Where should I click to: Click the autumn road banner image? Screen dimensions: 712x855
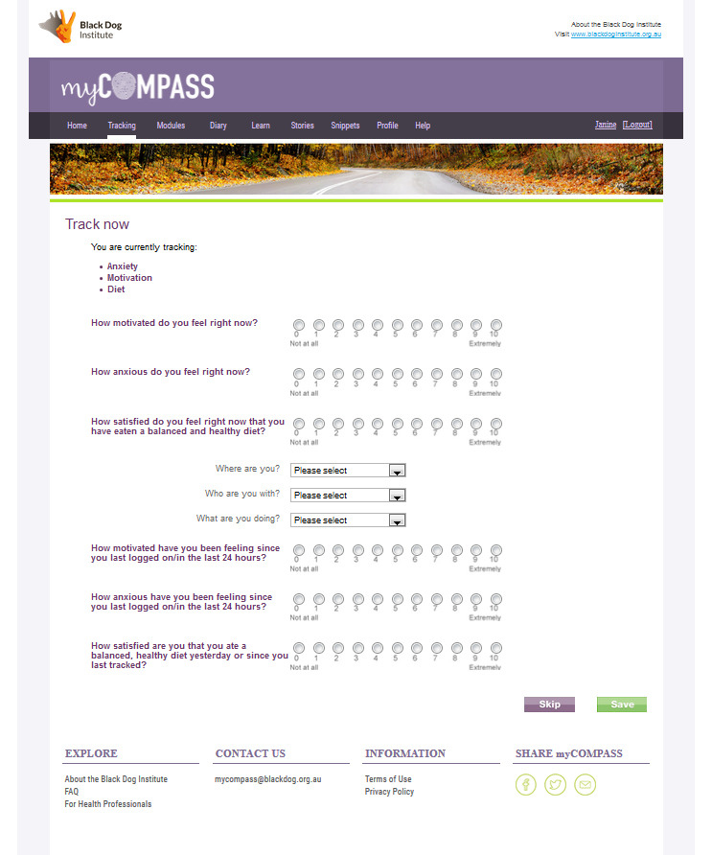[x=356, y=169]
